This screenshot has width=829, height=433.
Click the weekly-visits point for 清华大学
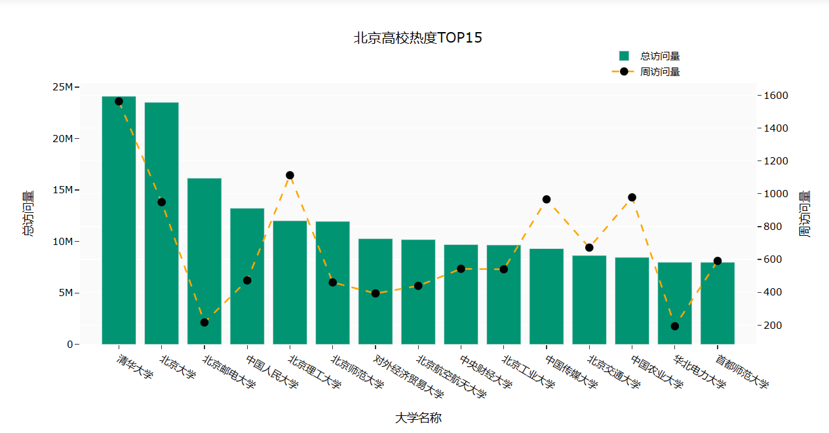[x=119, y=102]
